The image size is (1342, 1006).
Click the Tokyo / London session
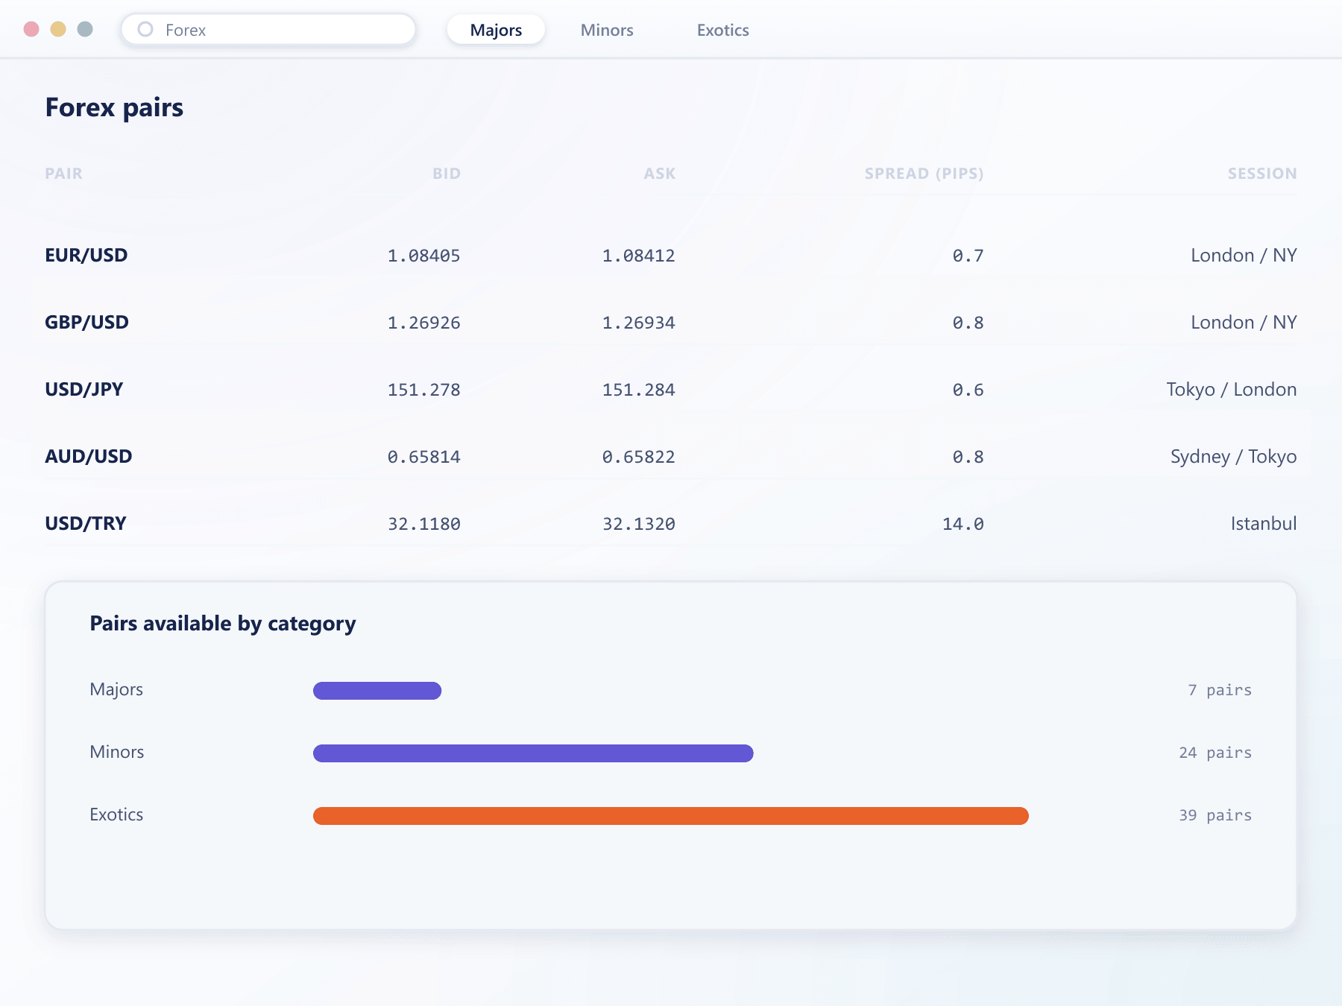[1232, 390]
